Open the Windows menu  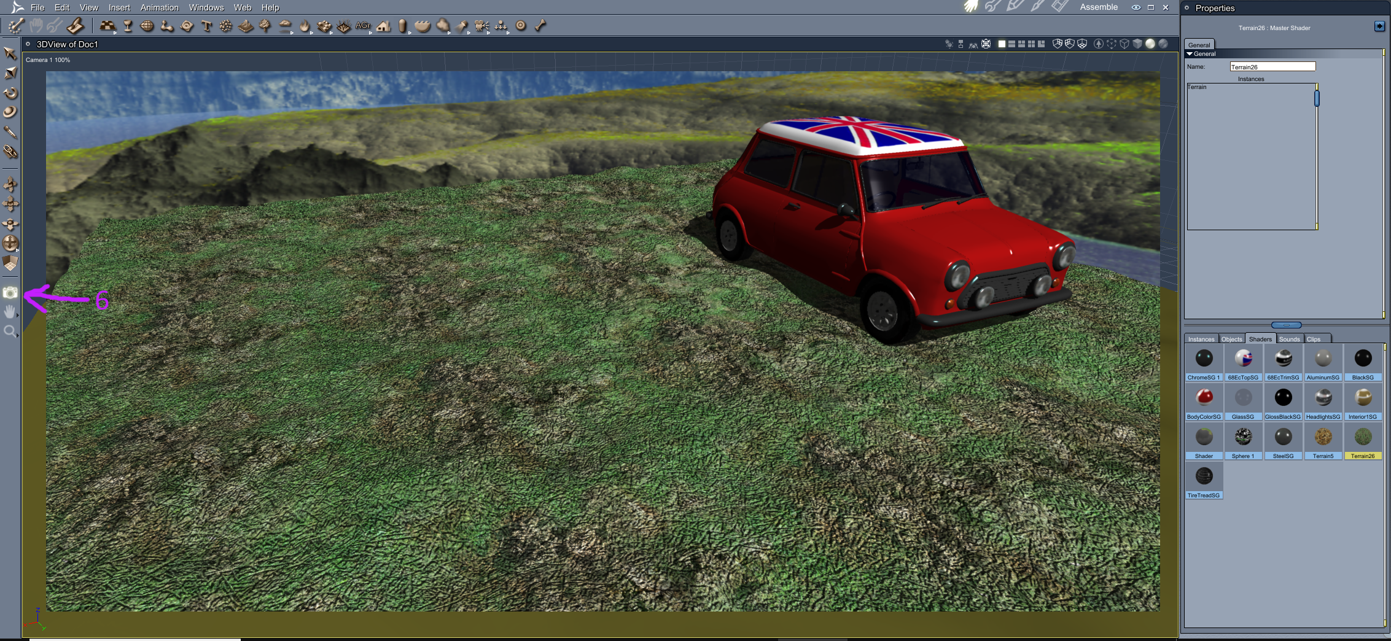(x=206, y=7)
